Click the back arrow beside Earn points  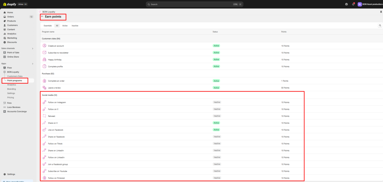(x=42, y=17)
